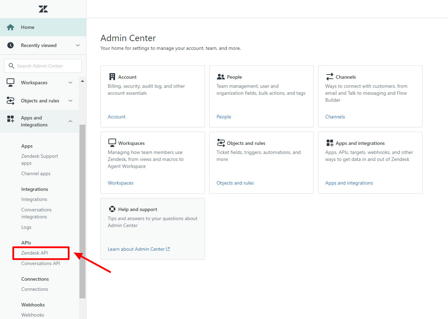Click the Integrations section heading
The image size is (448, 319).
[x=35, y=189]
